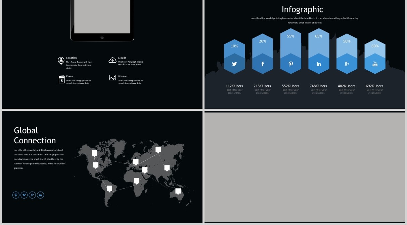Click the Infographic slide title

click(303, 9)
